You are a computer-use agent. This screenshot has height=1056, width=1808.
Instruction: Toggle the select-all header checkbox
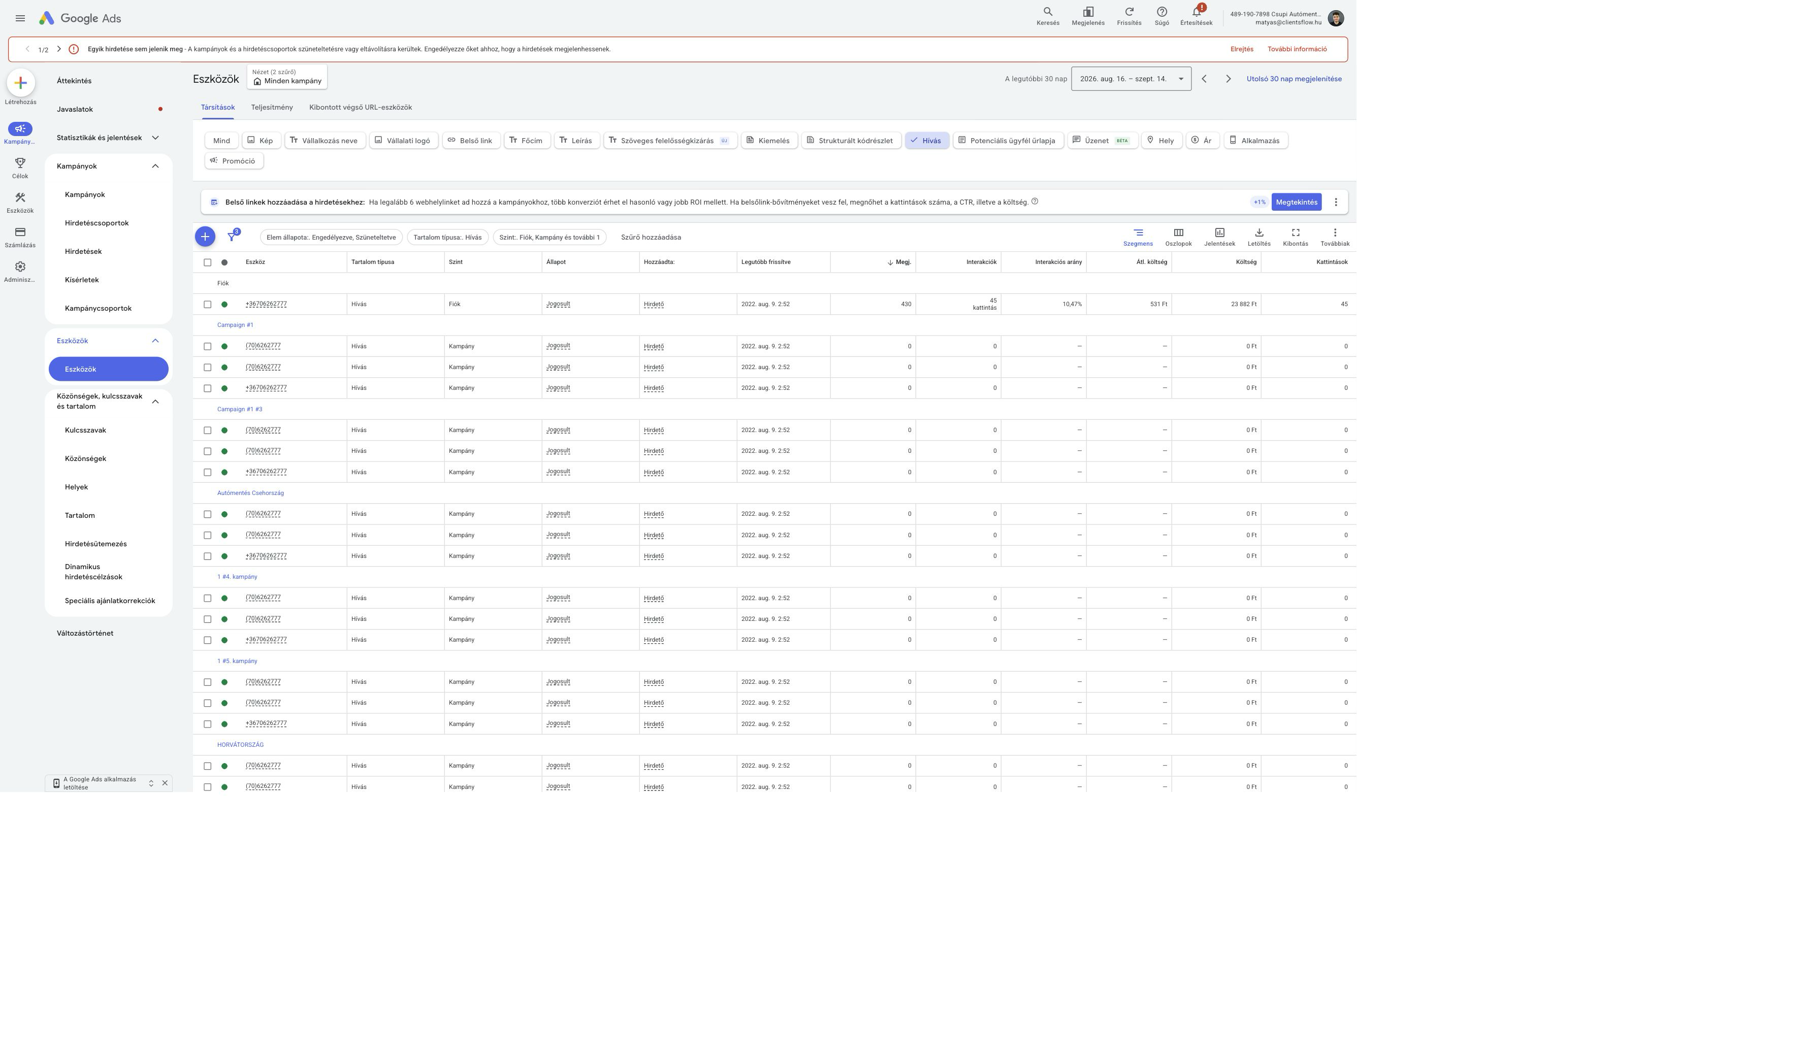(x=207, y=262)
